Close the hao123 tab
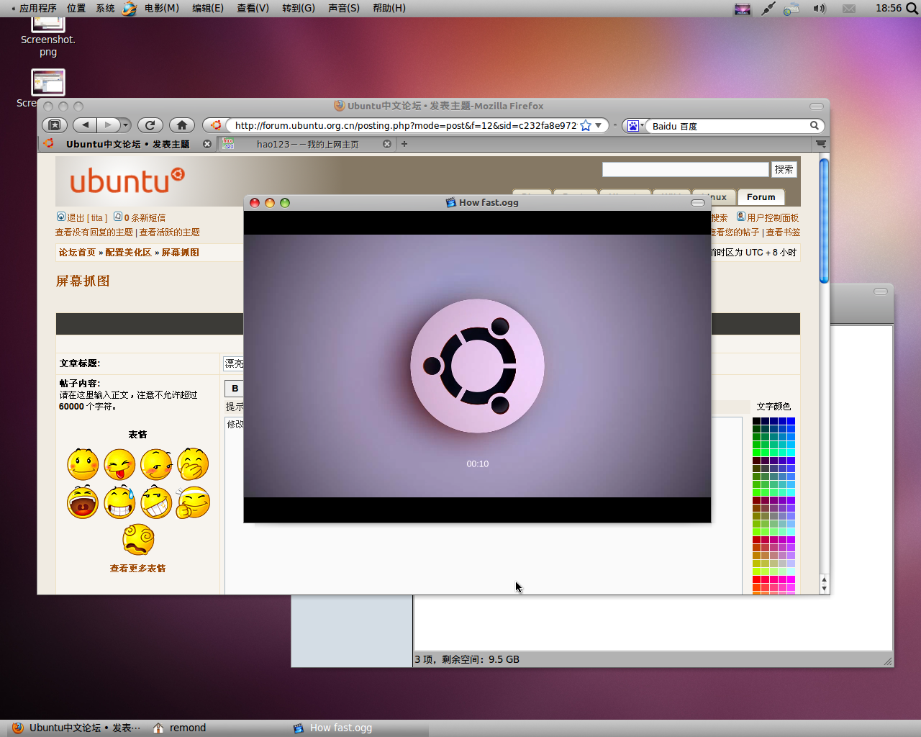 387,144
